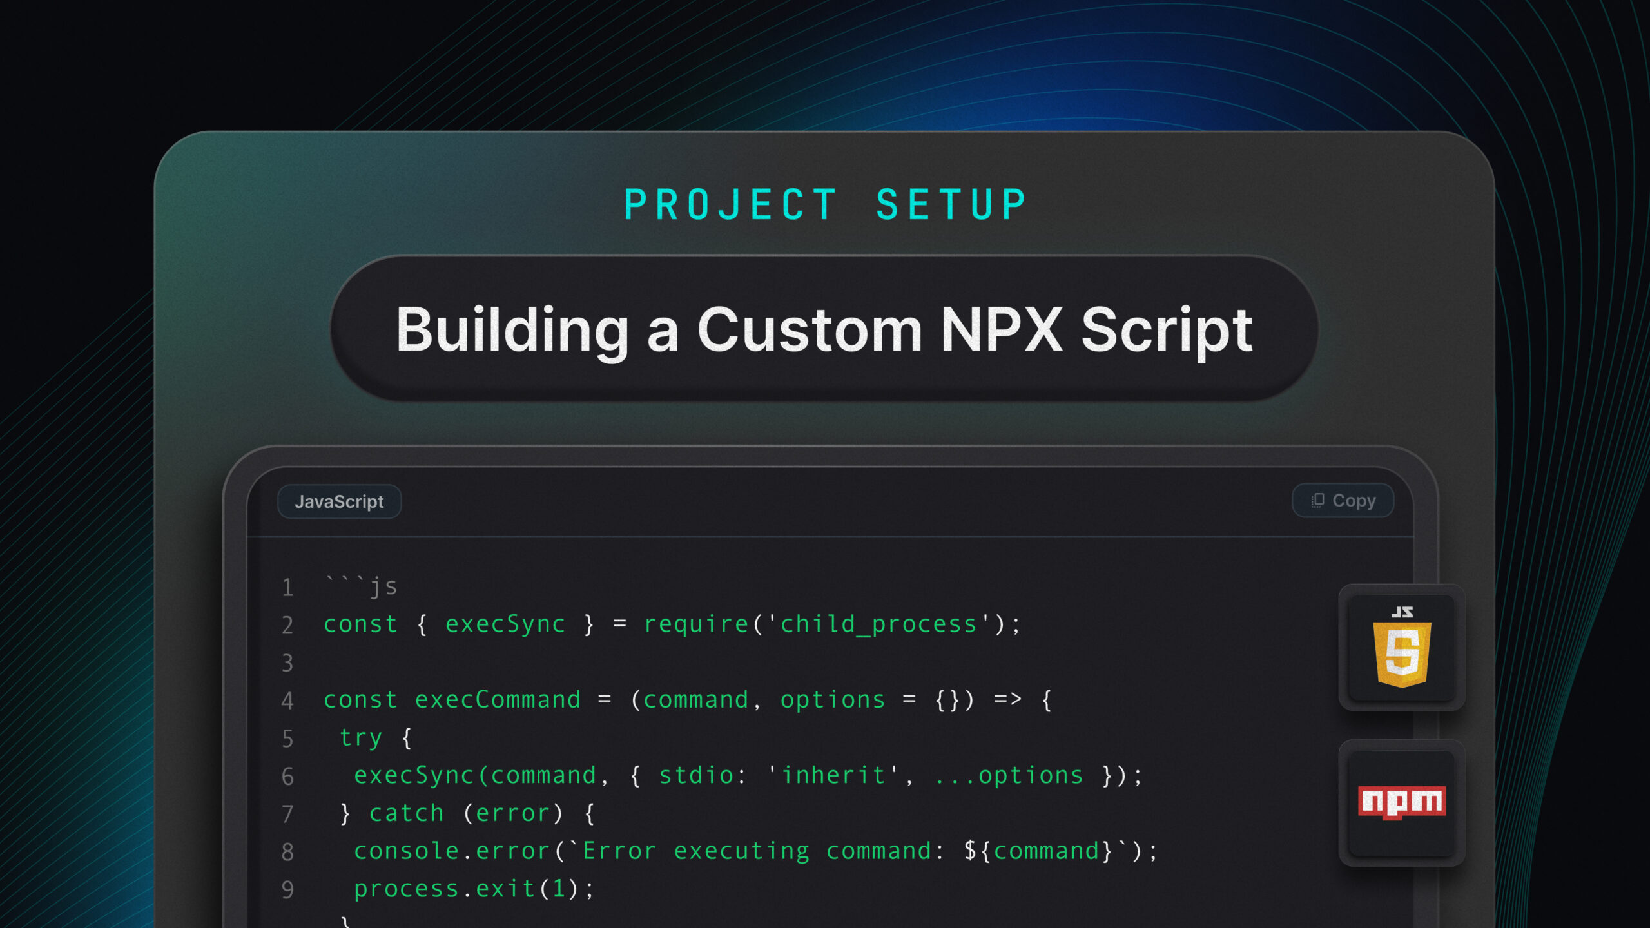Click console.error on line 8
The width and height of the screenshot is (1650, 928).
(x=451, y=851)
